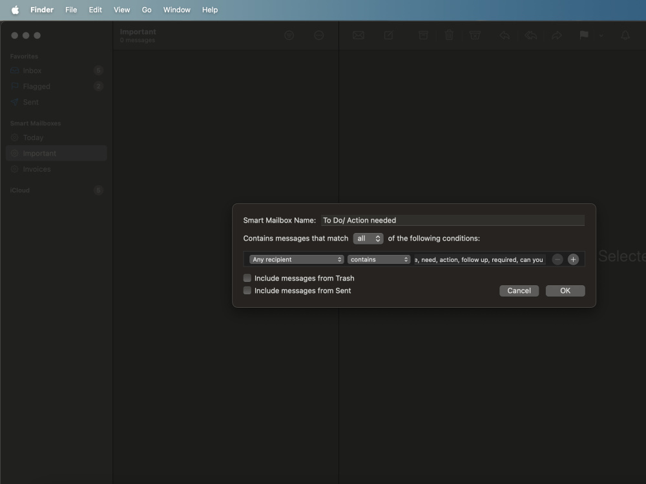This screenshot has width=646, height=484.
Task: Click the Flag toolbar icon
Action: 584,35
